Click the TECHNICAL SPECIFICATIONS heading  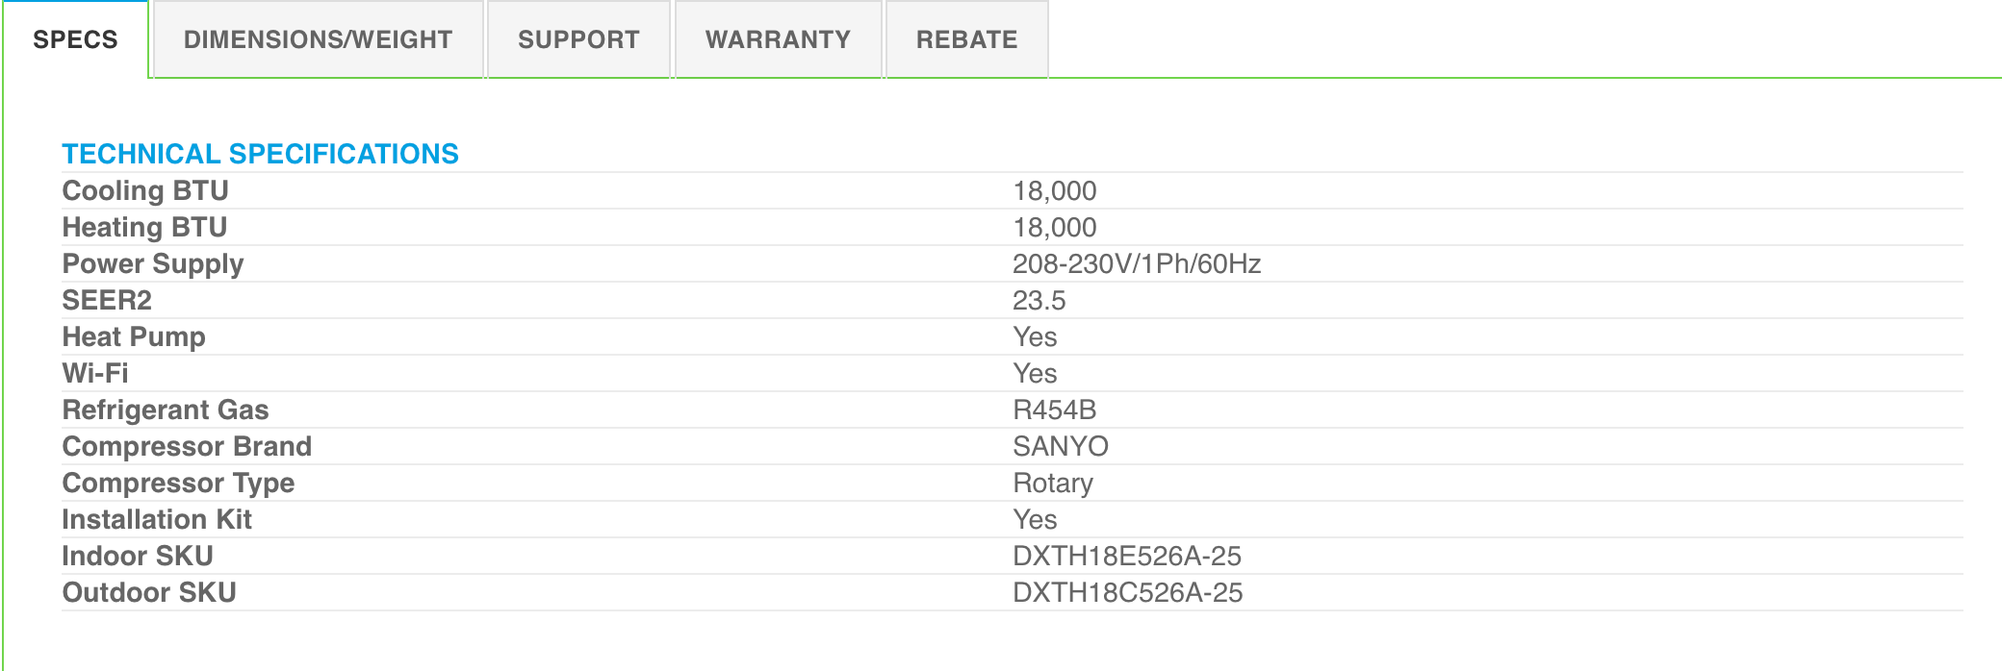261,152
